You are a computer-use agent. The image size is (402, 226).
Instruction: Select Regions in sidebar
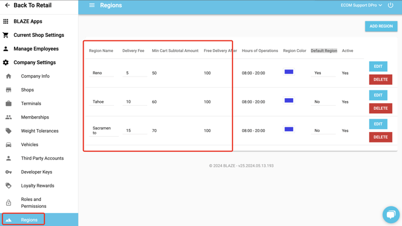tap(39, 220)
